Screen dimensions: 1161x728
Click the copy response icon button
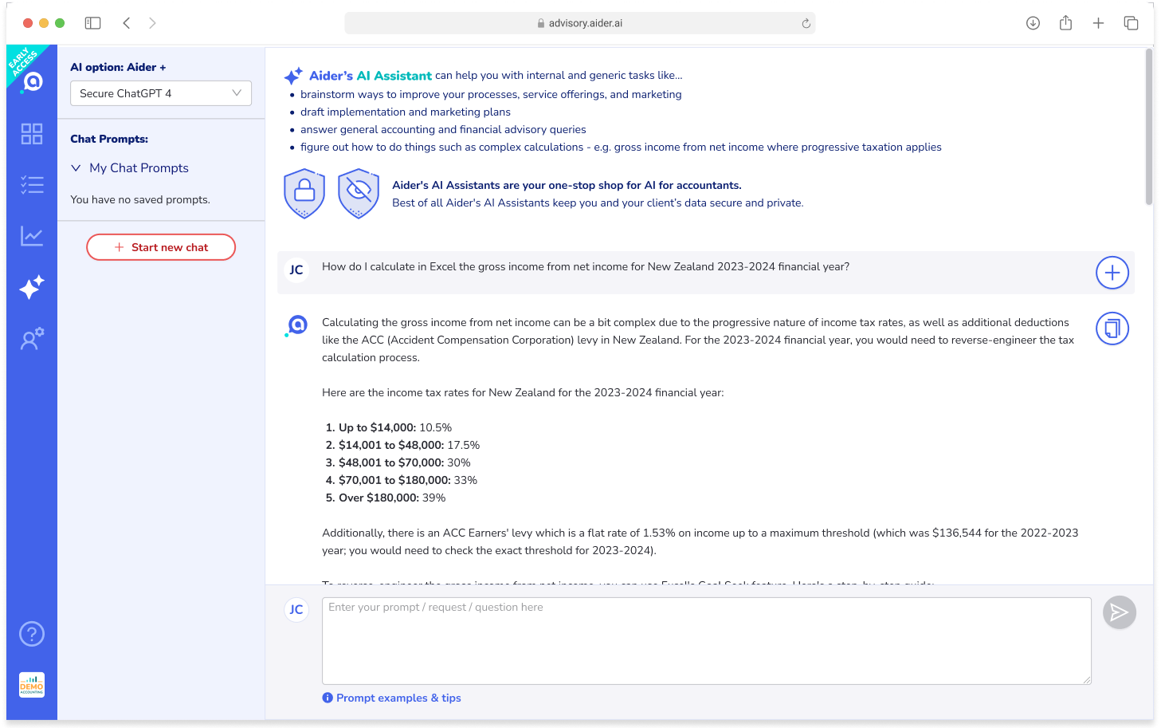click(x=1112, y=329)
